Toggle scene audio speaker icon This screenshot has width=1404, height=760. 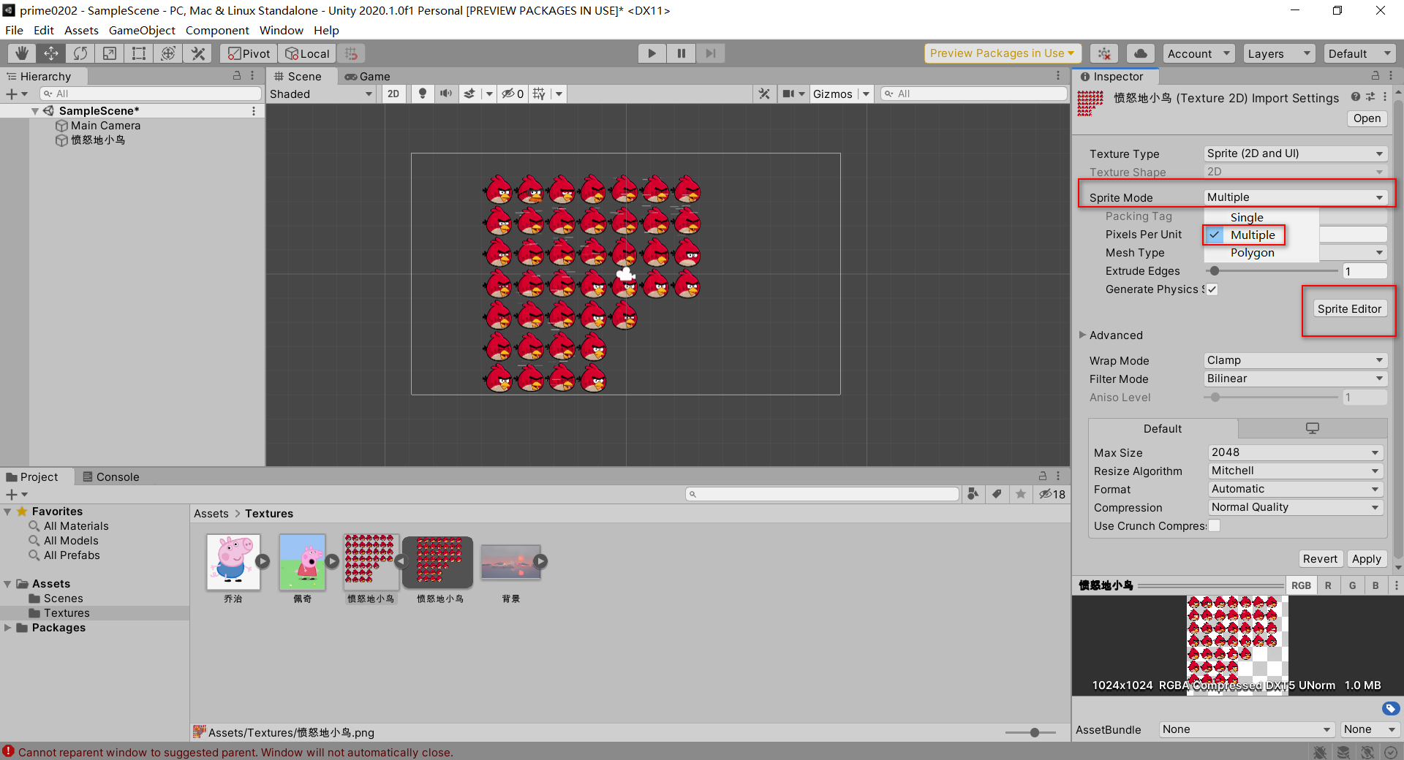click(x=445, y=94)
